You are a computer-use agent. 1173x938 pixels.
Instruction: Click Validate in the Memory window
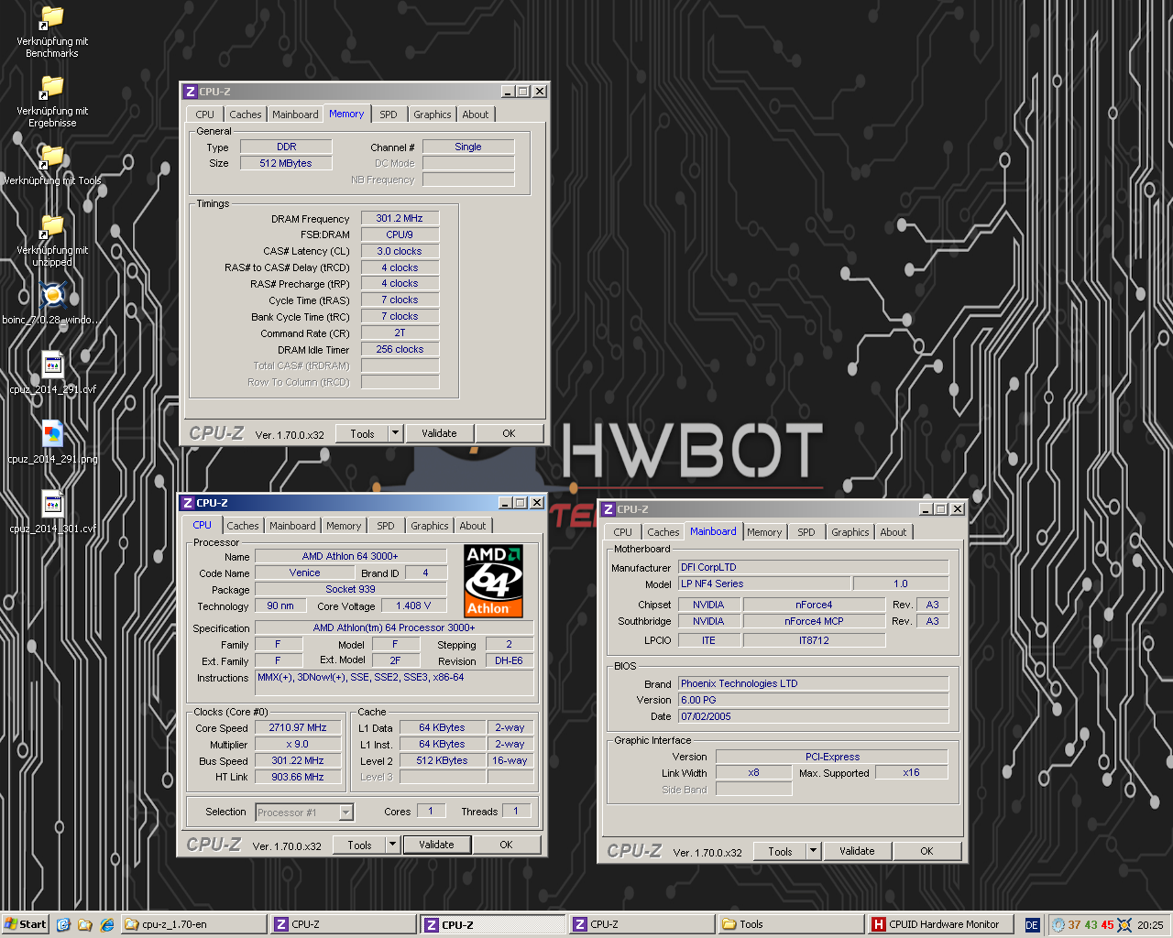(439, 433)
